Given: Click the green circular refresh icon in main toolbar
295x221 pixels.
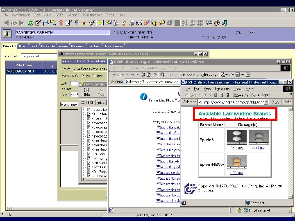Looking at the screenshot, I should coord(30,23).
